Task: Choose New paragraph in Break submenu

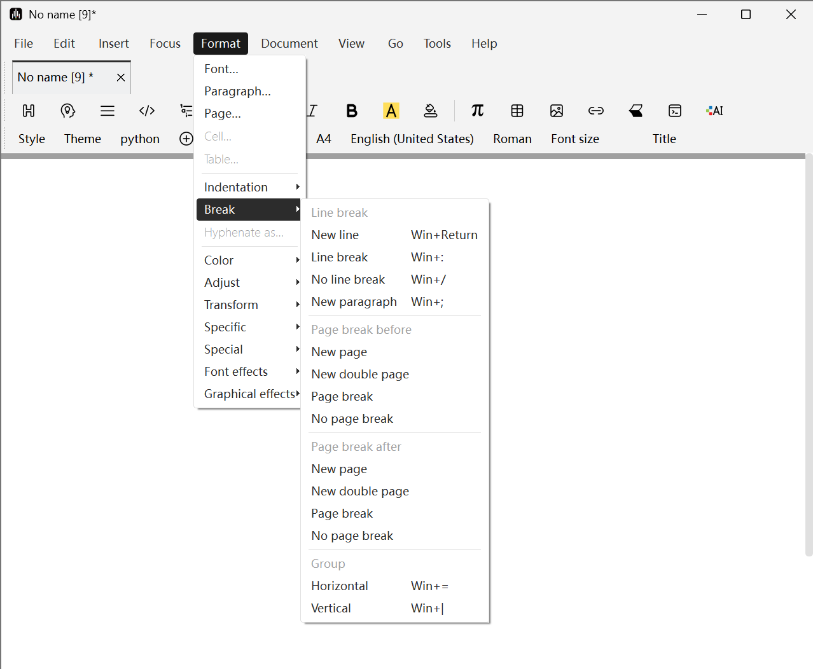Action: (x=354, y=301)
